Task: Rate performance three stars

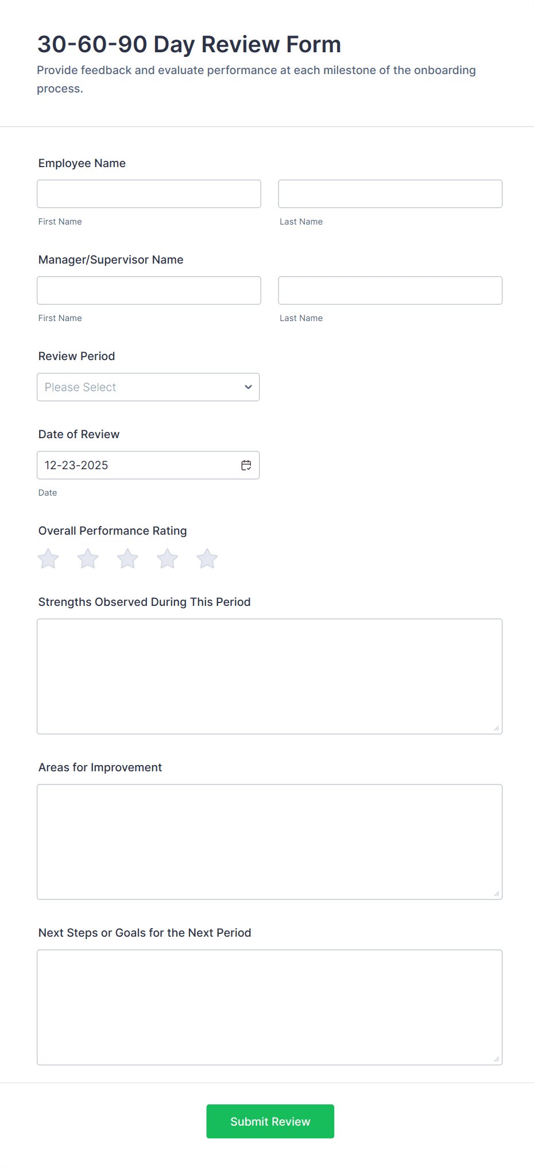Action: pos(127,558)
